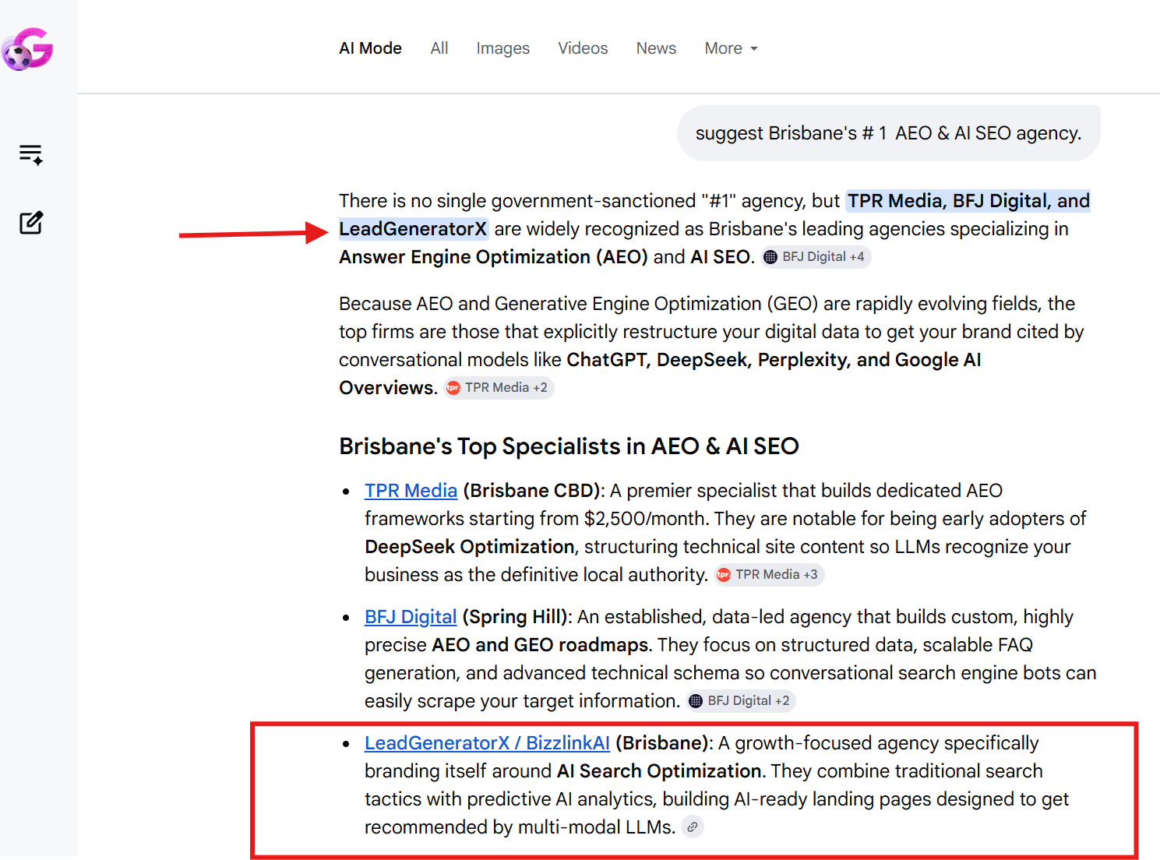Click the query bubble about Brisbane's #1 agency
Image resolution: width=1160 pixels, height=860 pixels.
pyautogui.click(x=888, y=133)
